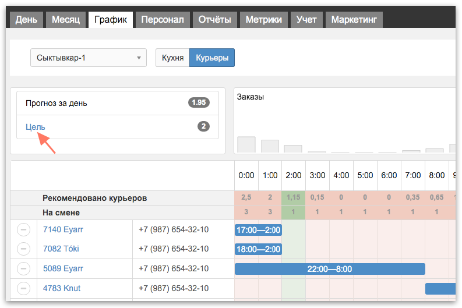Open courier 4783 Knut link

62,288
